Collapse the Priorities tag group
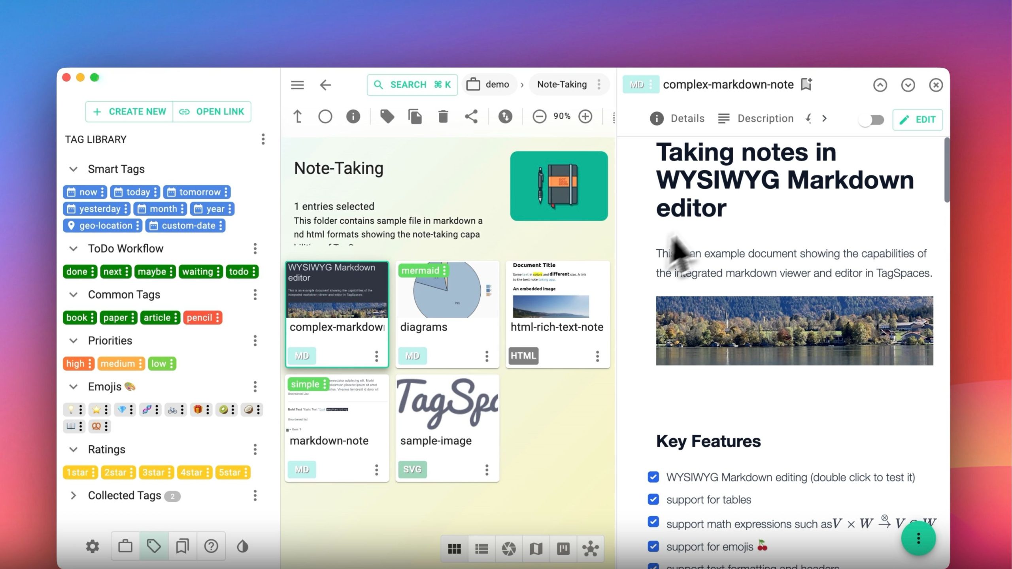1012x569 pixels. [x=73, y=341]
